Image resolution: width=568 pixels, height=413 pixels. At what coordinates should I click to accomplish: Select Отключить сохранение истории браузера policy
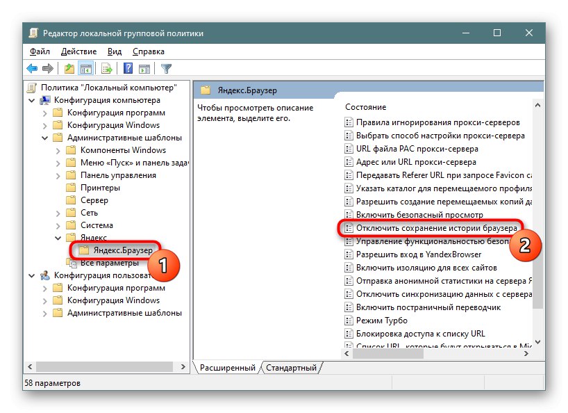(x=437, y=228)
